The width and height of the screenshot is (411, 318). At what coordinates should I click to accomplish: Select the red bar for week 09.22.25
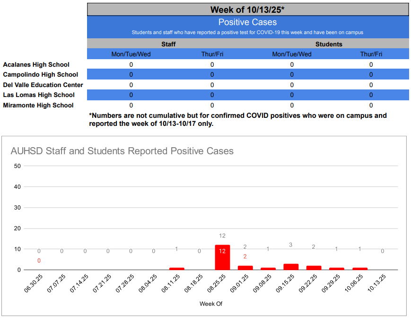(314, 267)
